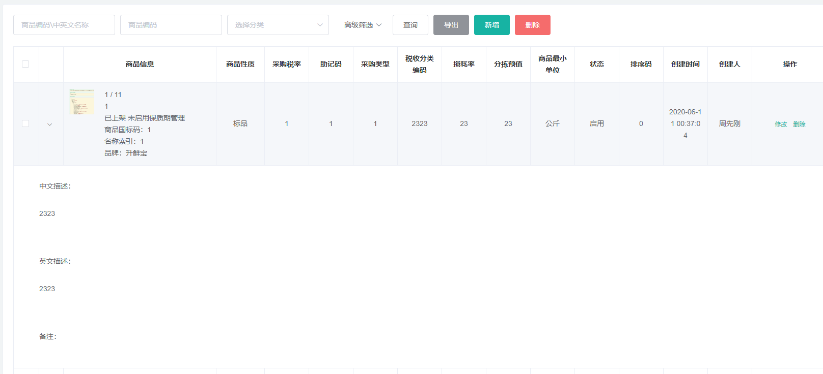Click the 2020-06-11 00:37:04 creation time cell
The width and height of the screenshot is (823, 374).
[685, 123]
